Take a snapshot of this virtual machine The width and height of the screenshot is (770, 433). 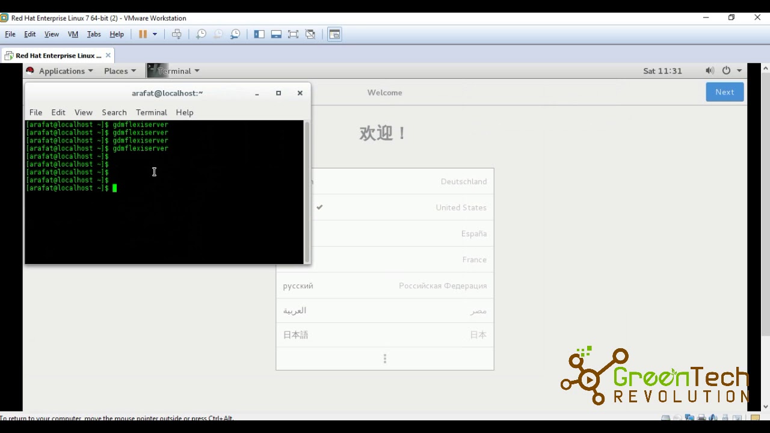point(201,34)
